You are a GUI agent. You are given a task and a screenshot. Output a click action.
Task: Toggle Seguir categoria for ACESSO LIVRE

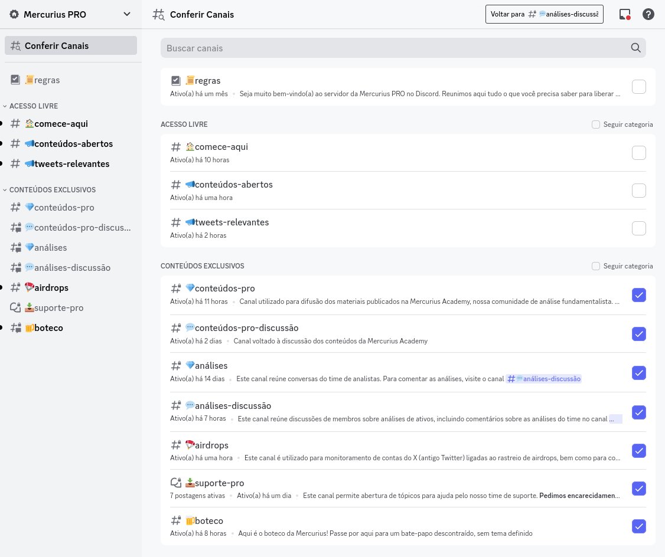point(595,124)
